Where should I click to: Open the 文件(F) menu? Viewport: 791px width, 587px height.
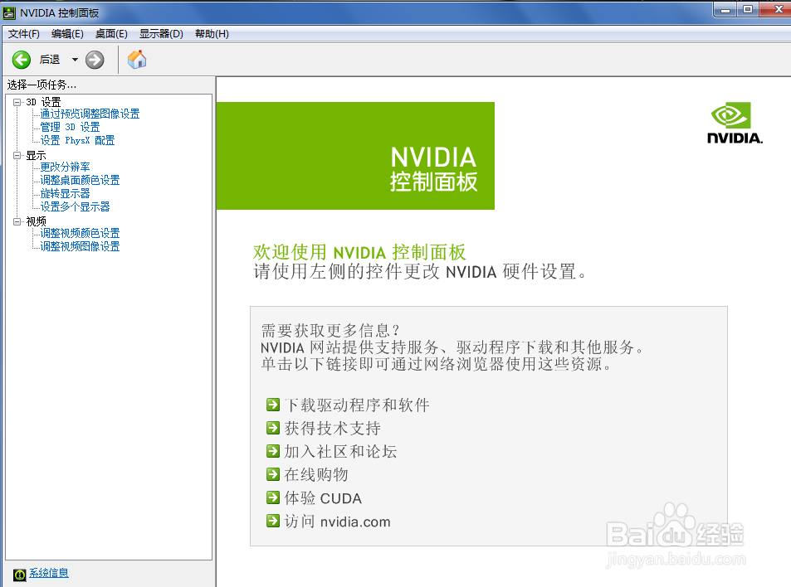(24, 34)
